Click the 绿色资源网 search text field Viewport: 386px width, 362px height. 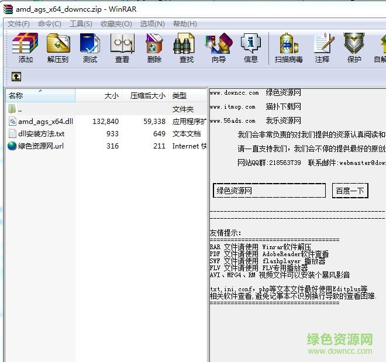pyautogui.click(x=269, y=191)
